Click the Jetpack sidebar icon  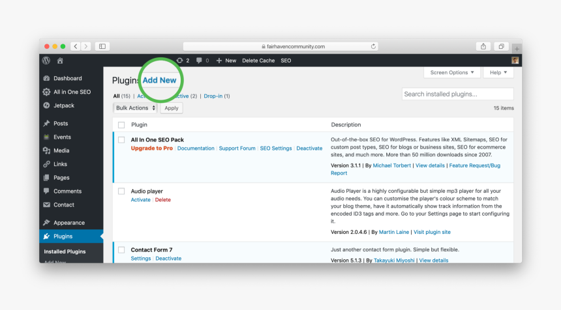[46, 106]
